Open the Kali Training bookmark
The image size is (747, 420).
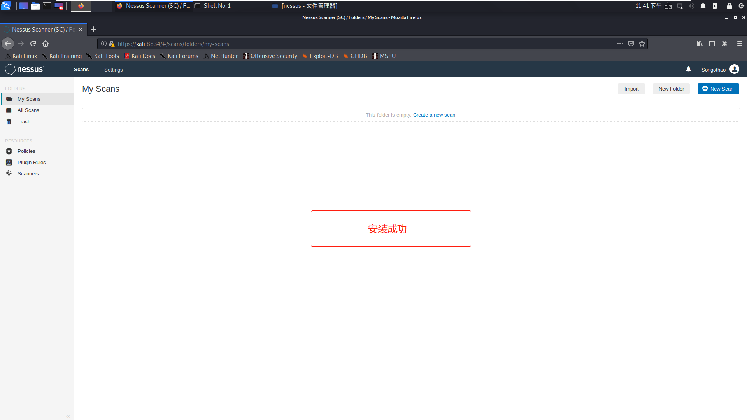pos(62,56)
